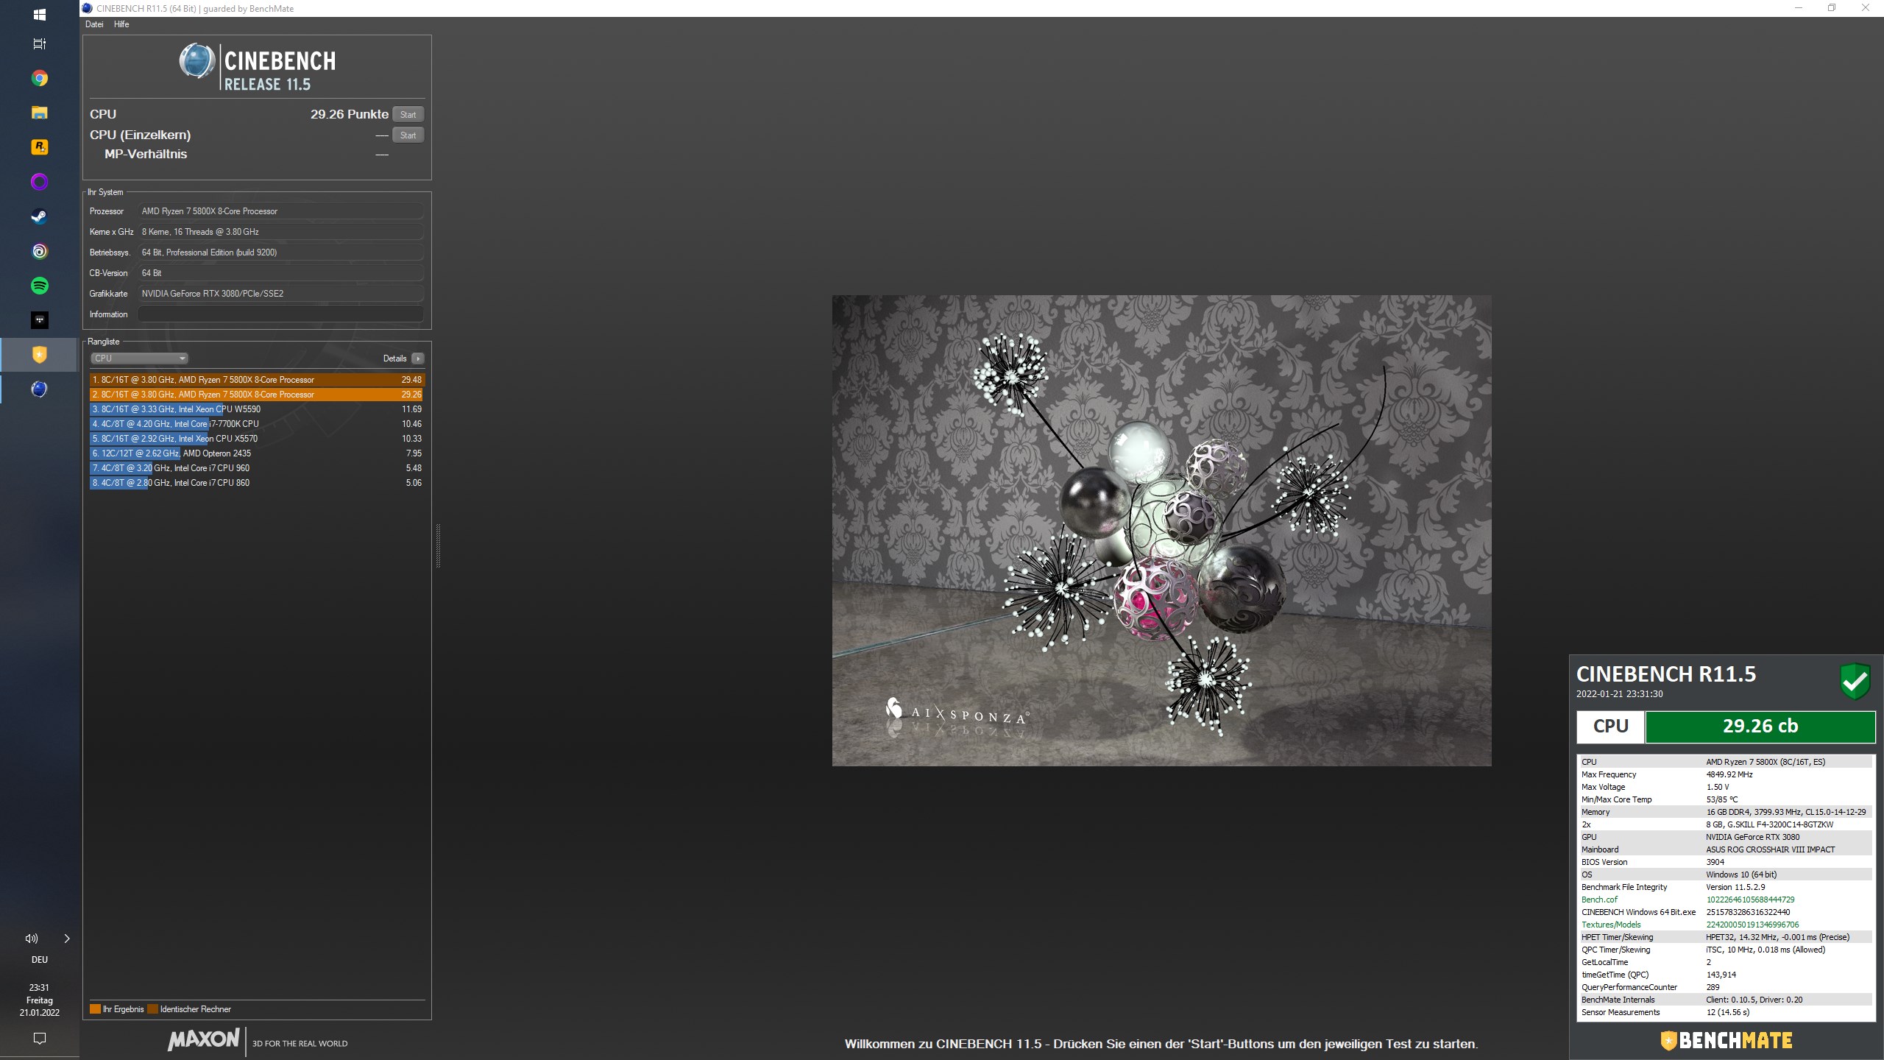The width and height of the screenshot is (1884, 1060).
Task: Click the Cinebench title bar app icon
Action: tap(88, 8)
